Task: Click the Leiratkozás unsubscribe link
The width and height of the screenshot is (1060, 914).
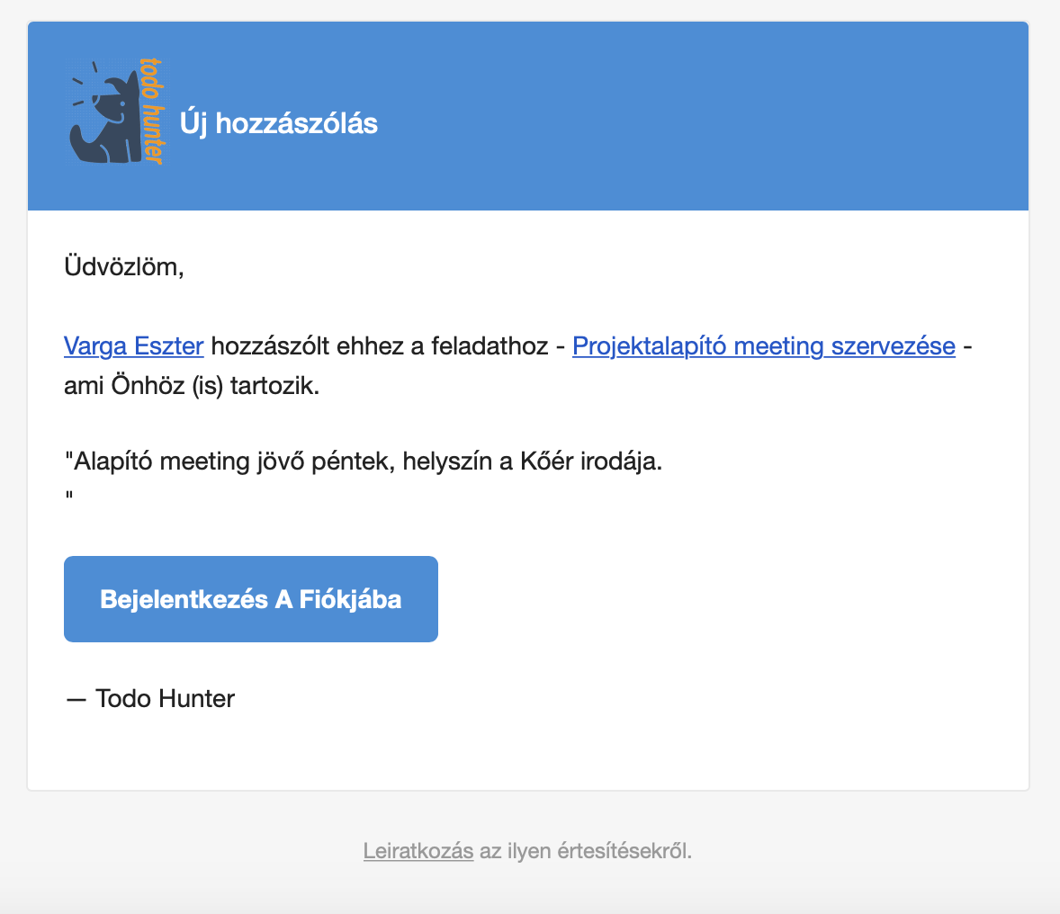Action: click(418, 850)
